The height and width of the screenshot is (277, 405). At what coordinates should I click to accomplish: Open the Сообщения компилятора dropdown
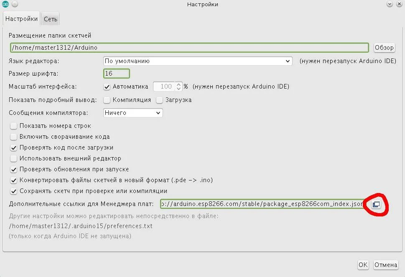tap(133, 113)
